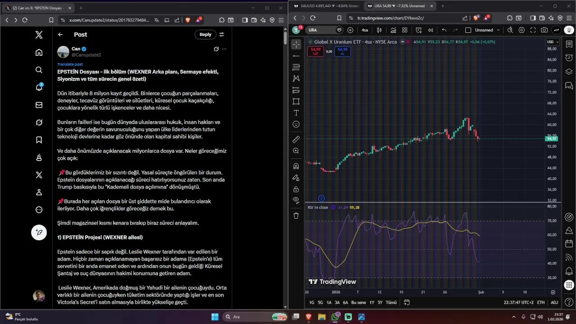Open Profile icon in the X sidebar
Screen dimensions: 576x324
[x=39, y=192]
